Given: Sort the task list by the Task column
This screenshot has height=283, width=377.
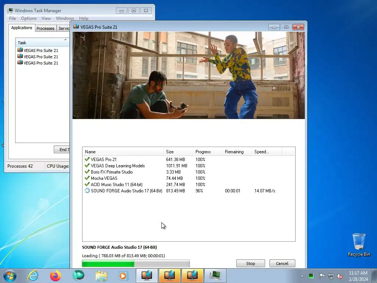Looking at the screenshot, I should (x=42, y=43).
